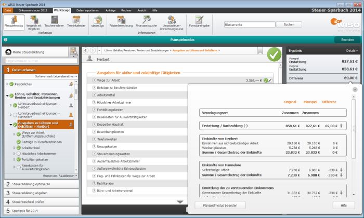Edit Wege zur Arbeit with pencil icon
This screenshot has height=218, width=364.
point(270,80)
